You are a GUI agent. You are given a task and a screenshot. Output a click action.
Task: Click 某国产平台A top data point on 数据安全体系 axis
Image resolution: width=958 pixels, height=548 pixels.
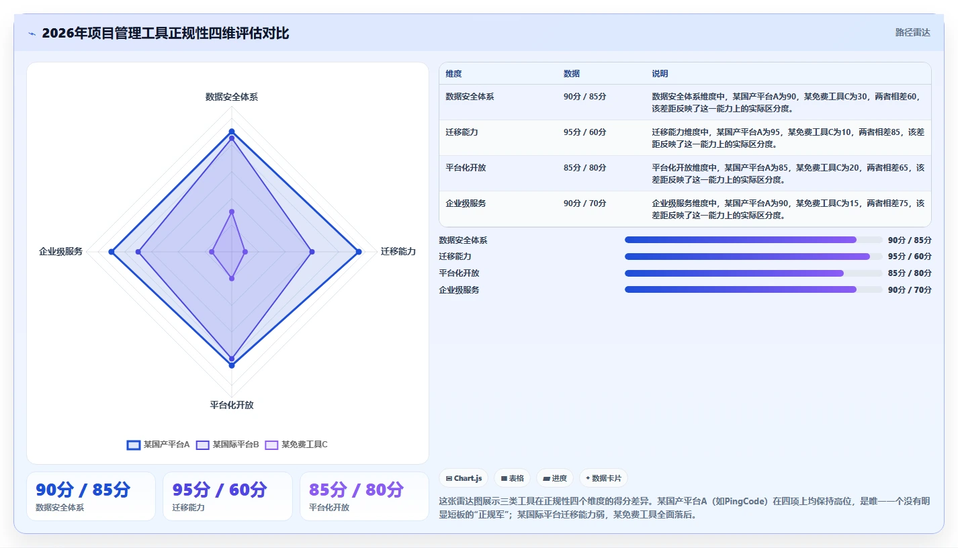[232, 132]
